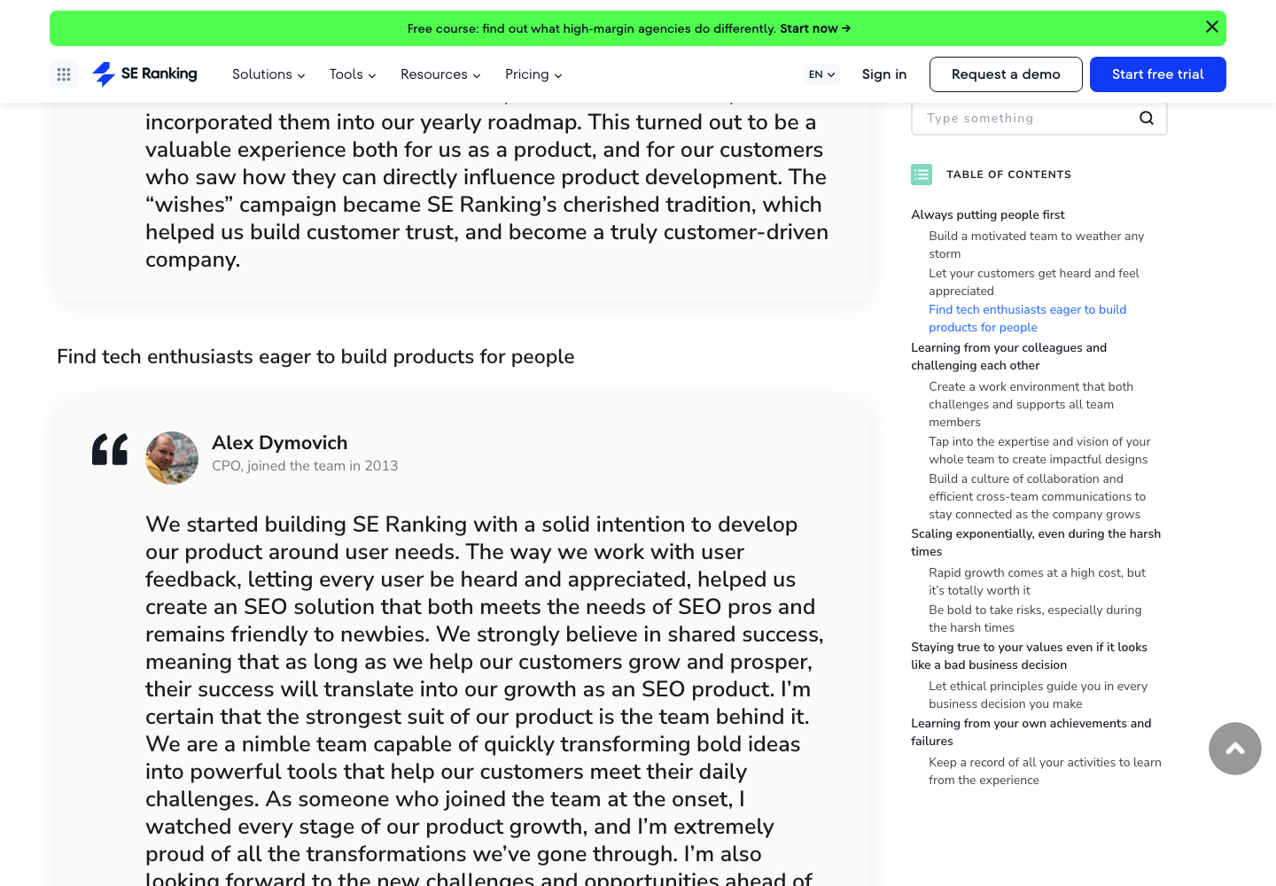Image resolution: width=1276 pixels, height=886 pixels.
Task: Open Be bold to take risks link
Action: click(1035, 618)
